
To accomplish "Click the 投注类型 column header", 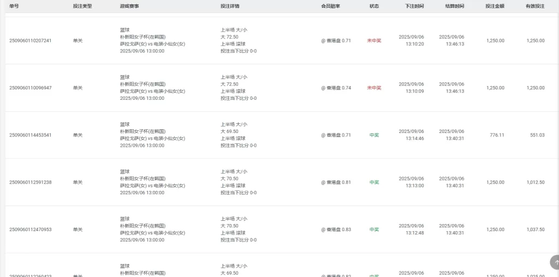I will coord(82,6).
